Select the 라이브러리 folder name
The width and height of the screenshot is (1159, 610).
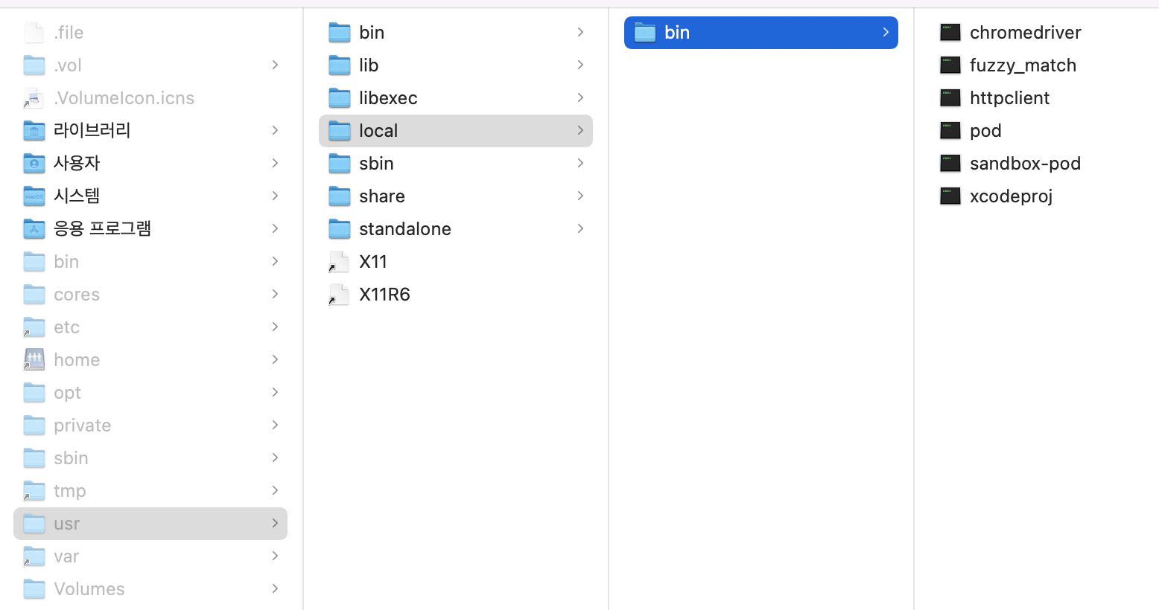(92, 130)
